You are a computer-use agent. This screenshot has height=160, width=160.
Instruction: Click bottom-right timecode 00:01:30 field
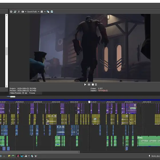click(x=156, y=156)
